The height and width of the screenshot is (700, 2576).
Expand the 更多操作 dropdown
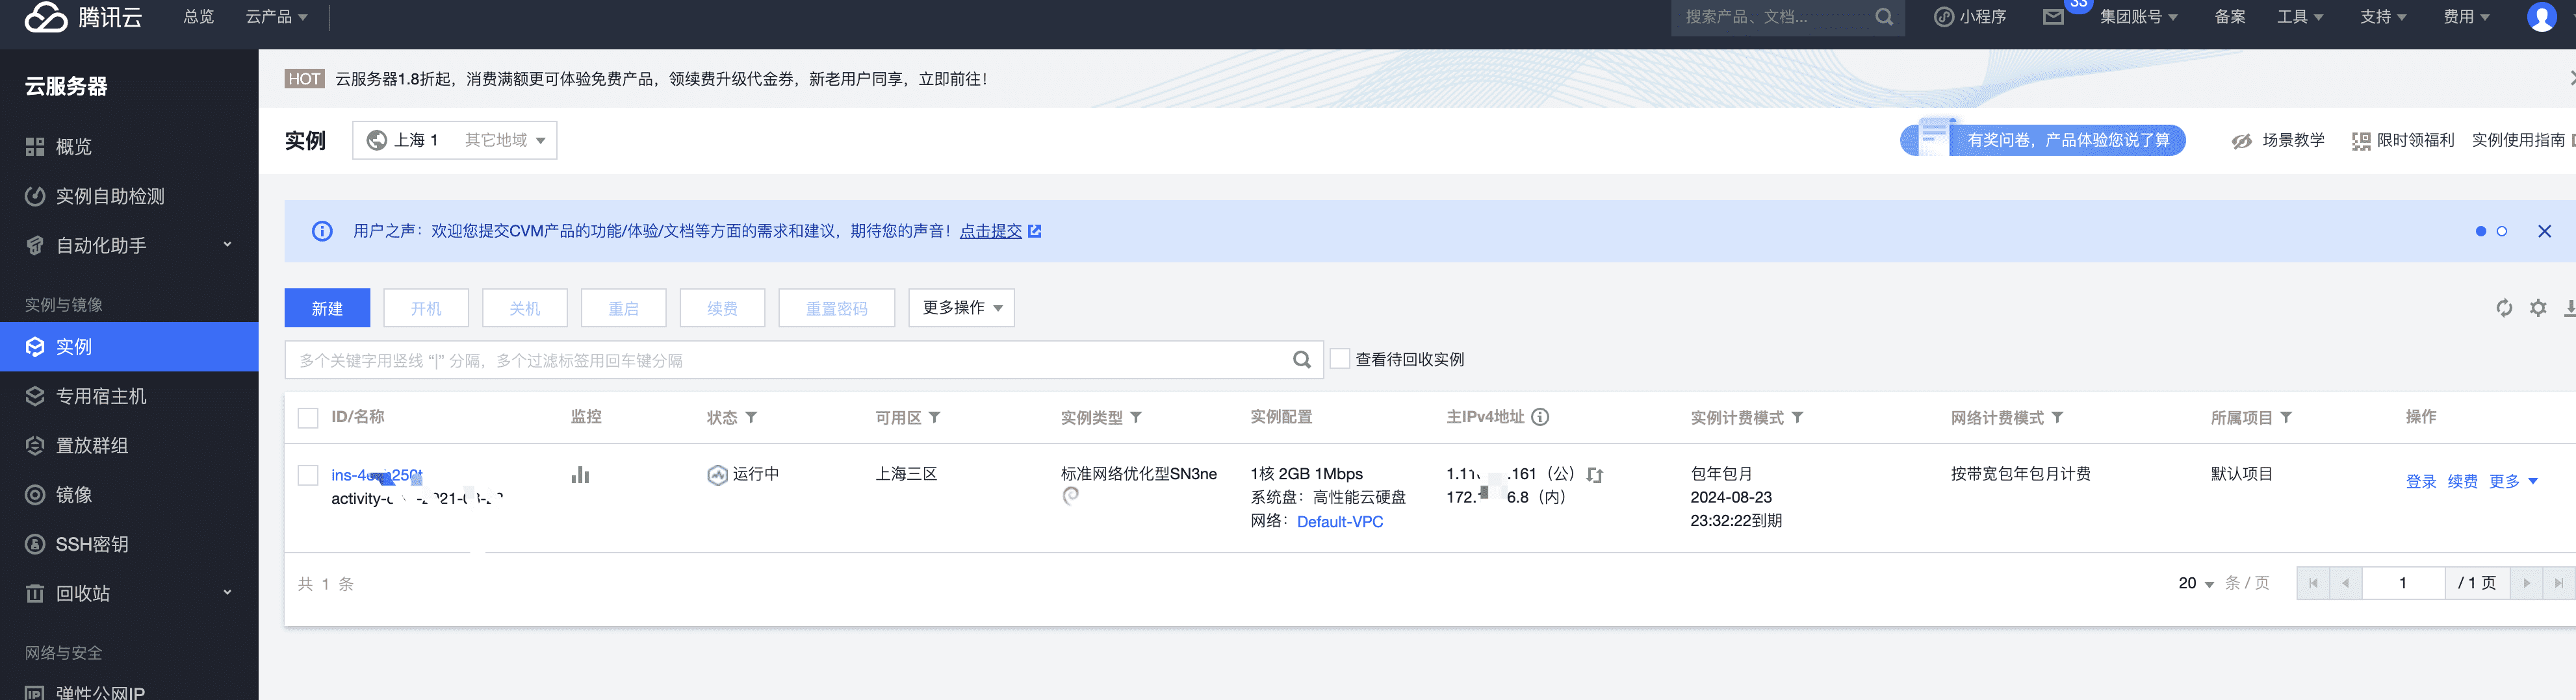tap(961, 308)
